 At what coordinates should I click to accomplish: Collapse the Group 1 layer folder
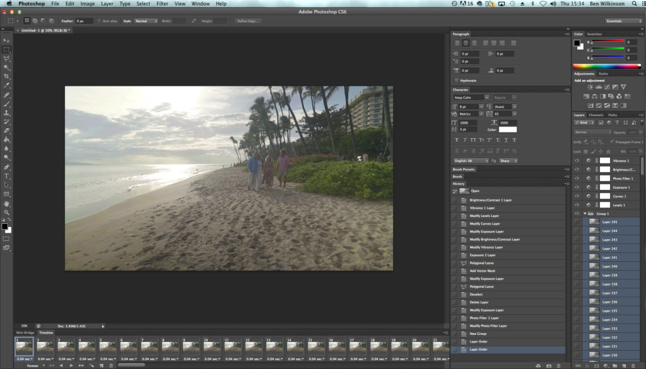click(585, 214)
